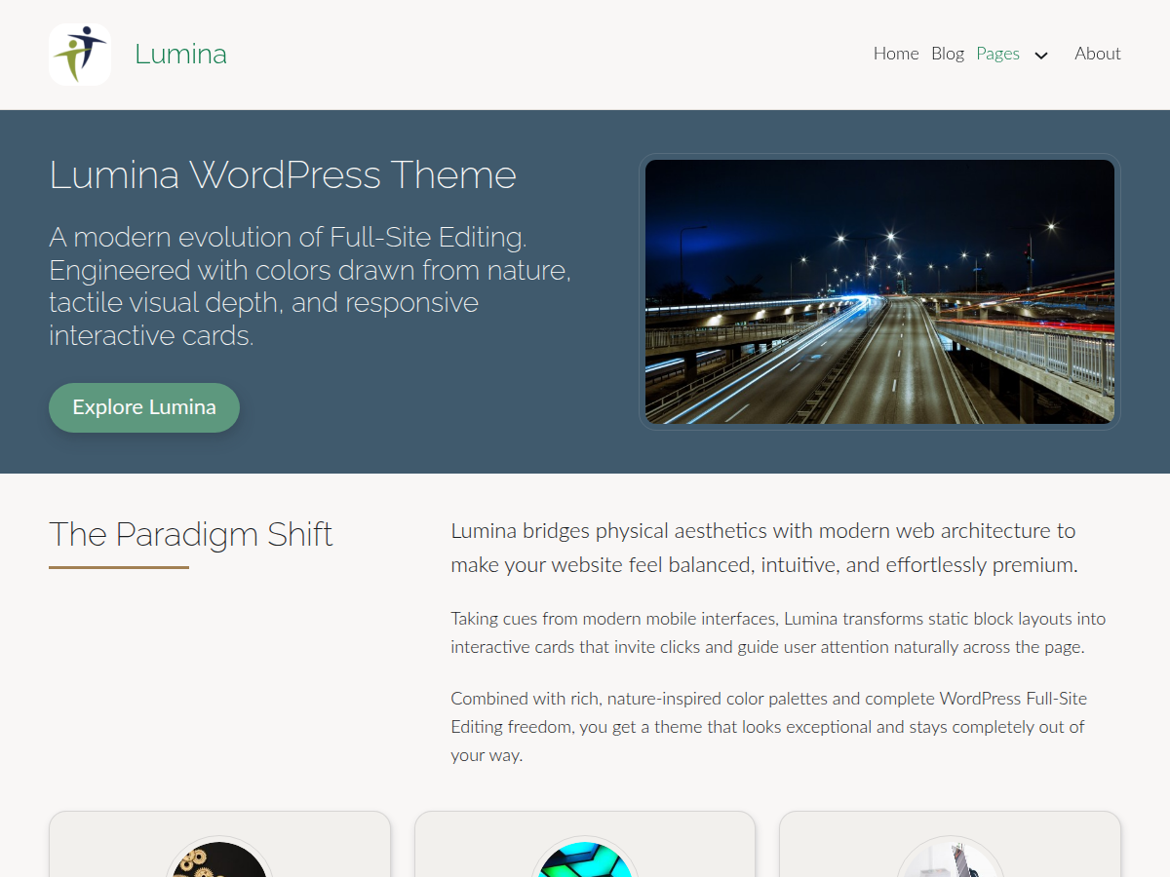Open the About menu item
The height and width of the screenshot is (877, 1170).
pyautogui.click(x=1098, y=54)
